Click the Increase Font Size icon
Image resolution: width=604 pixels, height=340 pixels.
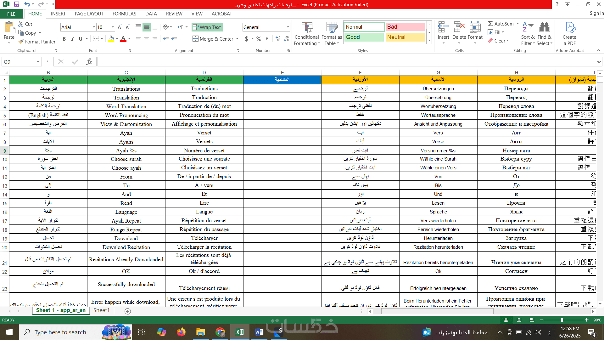click(x=120, y=27)
